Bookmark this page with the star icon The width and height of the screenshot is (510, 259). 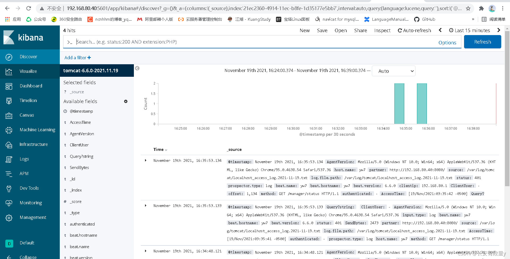coord(468,9)
